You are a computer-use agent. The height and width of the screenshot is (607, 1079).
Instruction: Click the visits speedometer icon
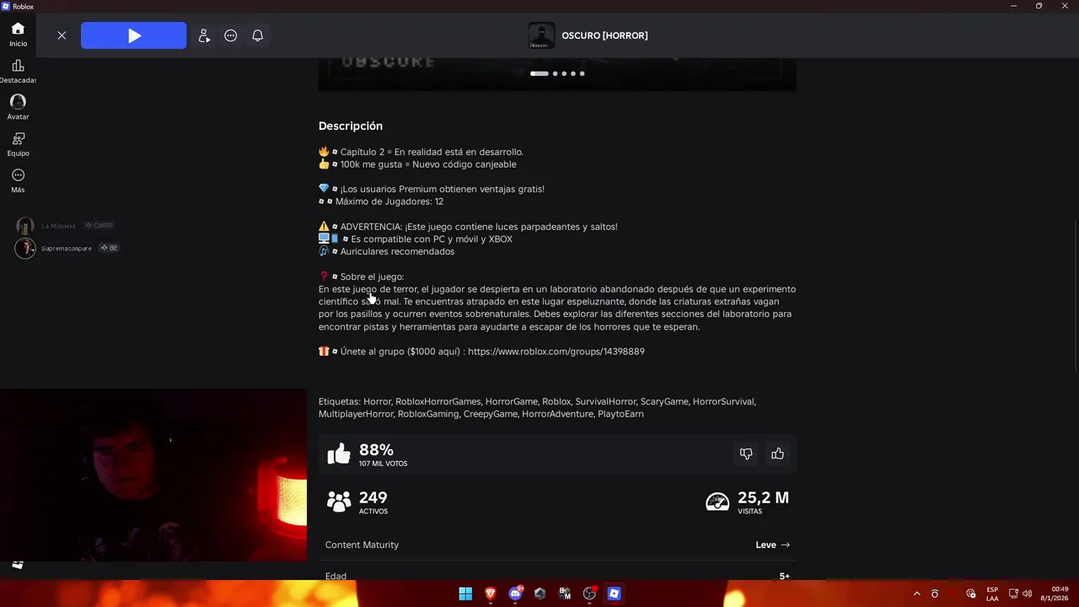[x=717, y=502]
